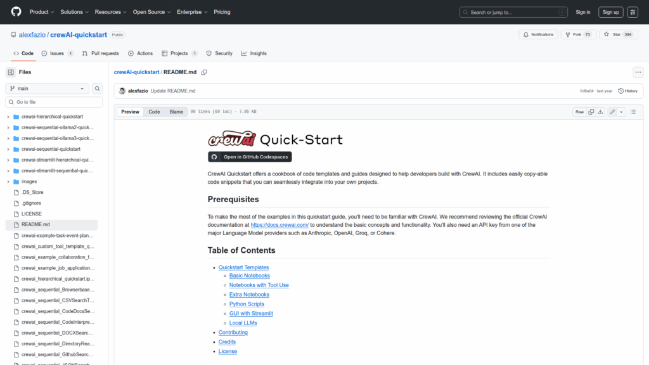Expand the crewai-hierarchical-quickstart folder
This screenshot has width=649, height=365.
pos(8,117)
